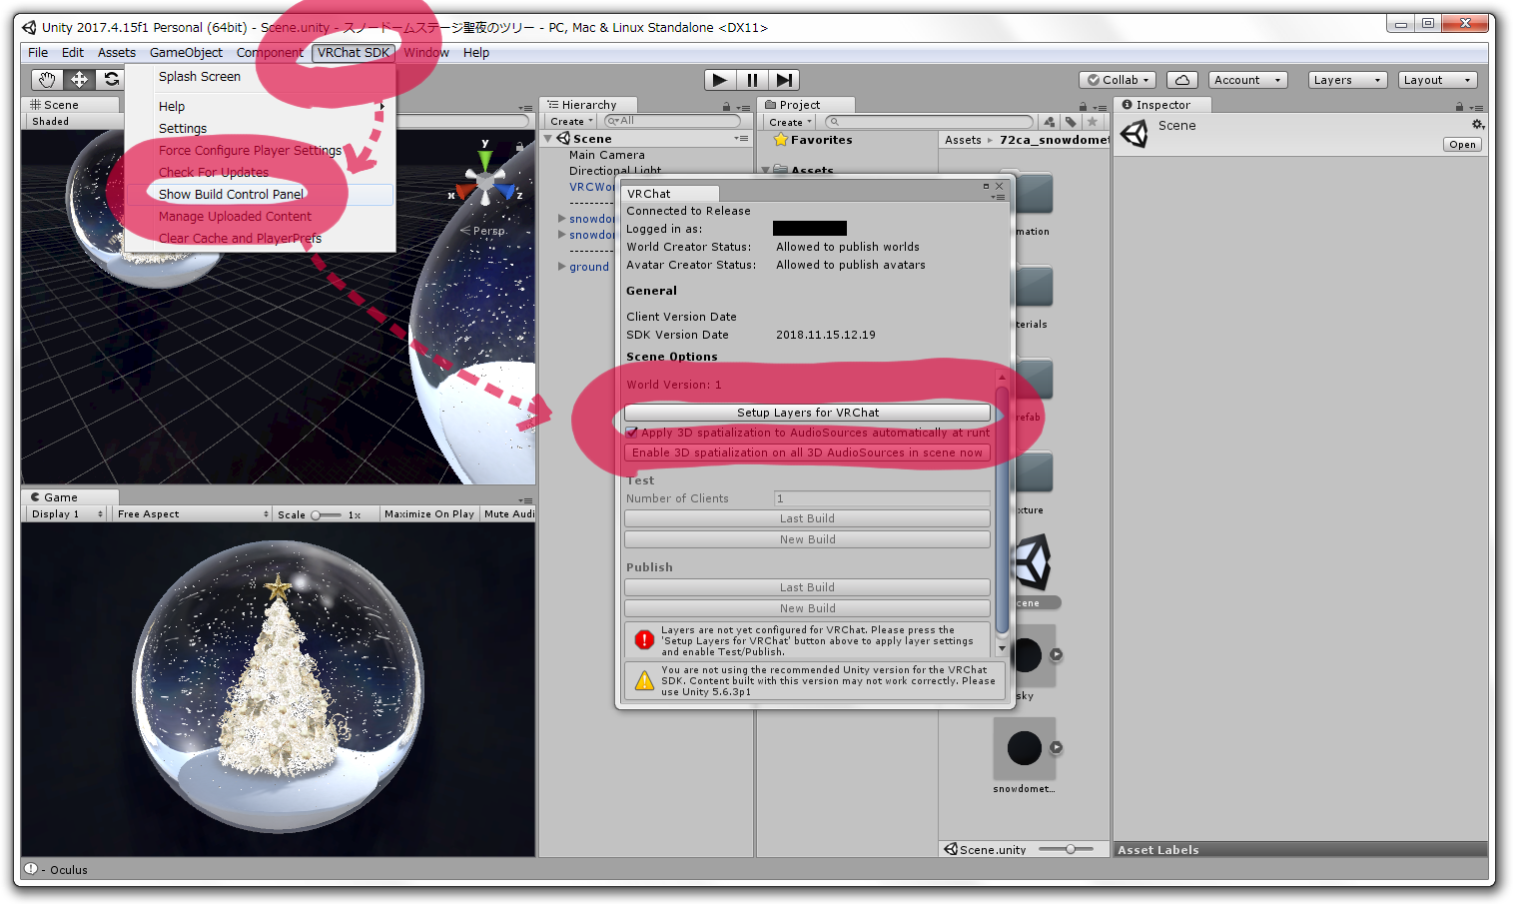This screenshot has width=1514, height=904.
Task: Toggle Mute Audio in Game view
Action: (508, 514)
